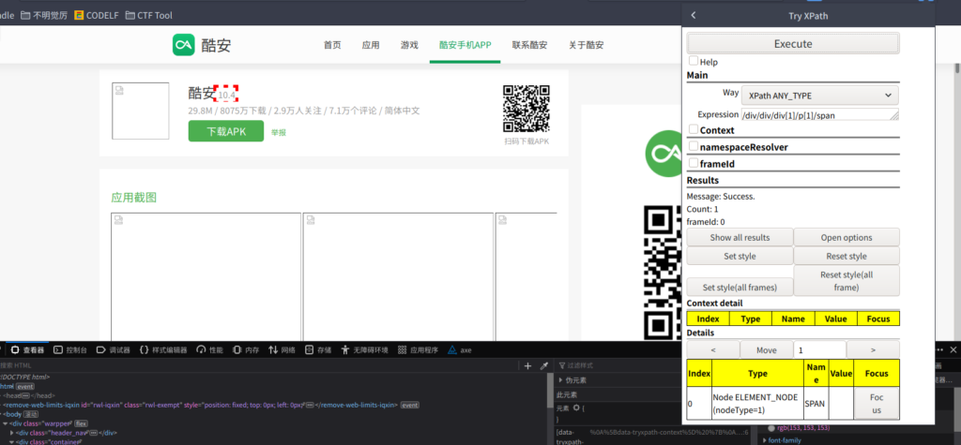Screen dimensions: 961x445
Task: Click the Set style button
Action: pyautogui.click(x=740, y=256)
